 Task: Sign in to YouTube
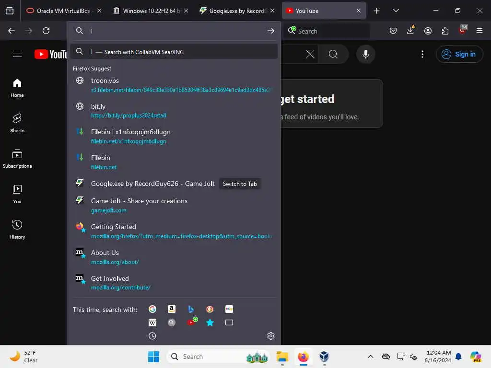(x=459, y=54)
